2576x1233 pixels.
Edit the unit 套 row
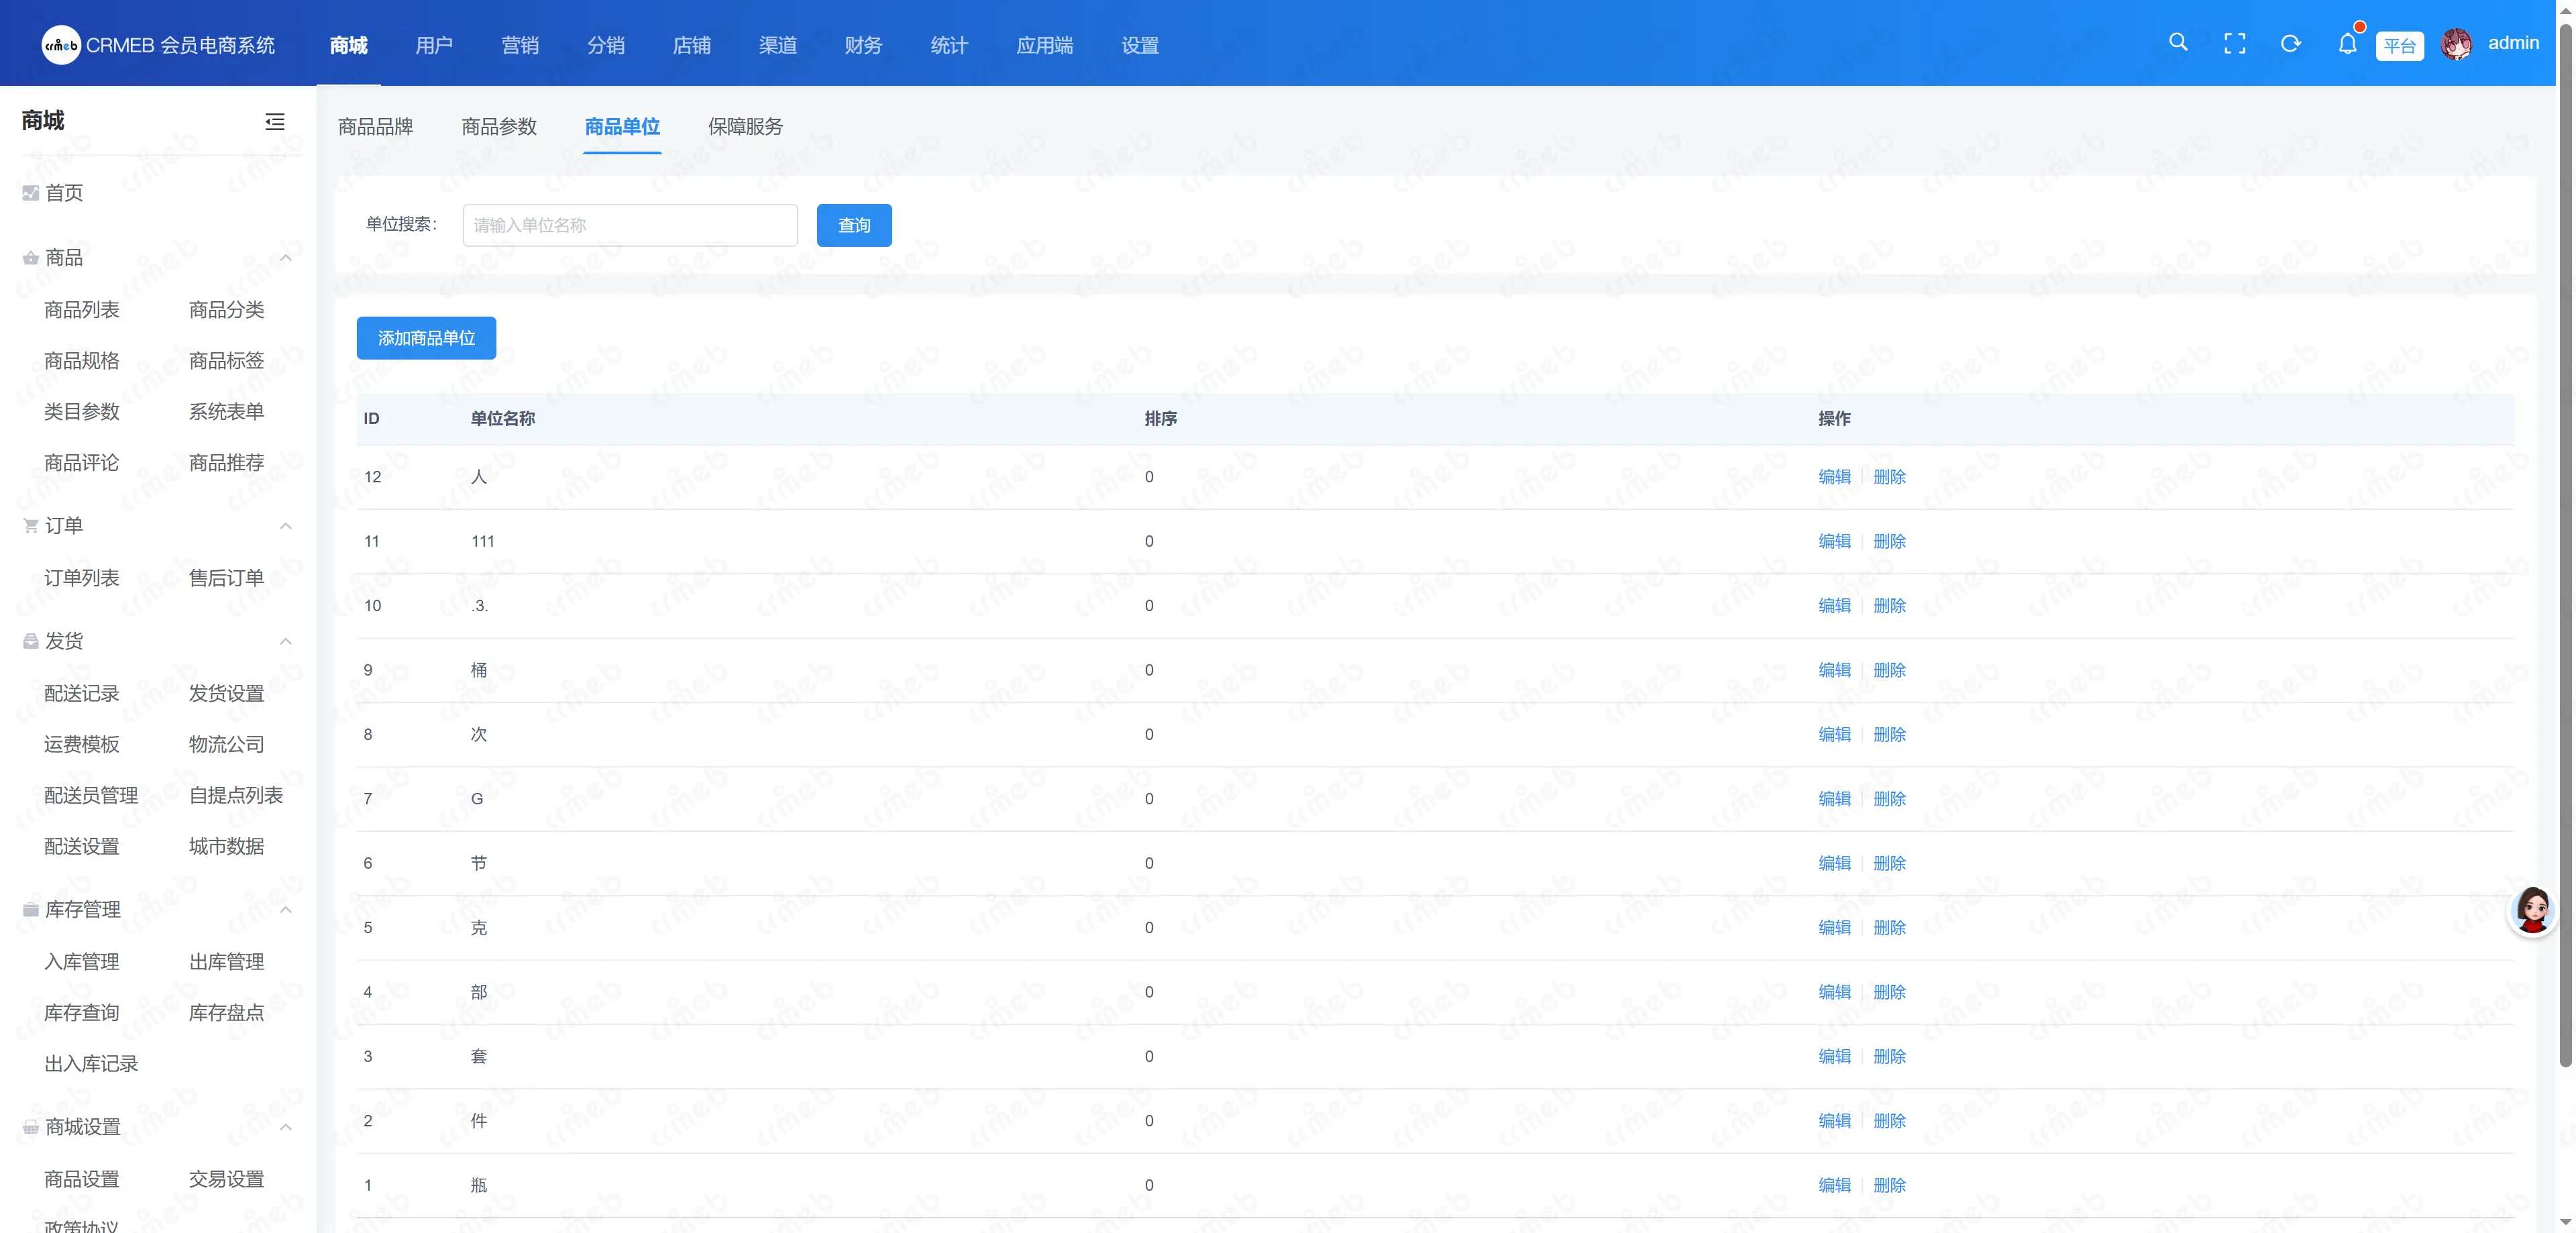pyautogui.click(x=1834, y=1056)
